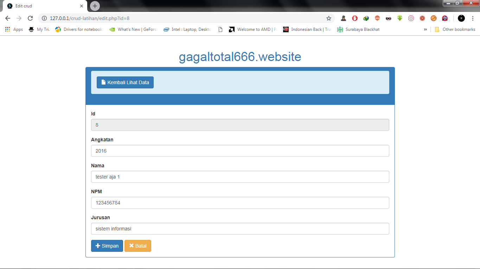Open the Other bookmarks folder
The image size is (480, 269).
pos(455,29)
